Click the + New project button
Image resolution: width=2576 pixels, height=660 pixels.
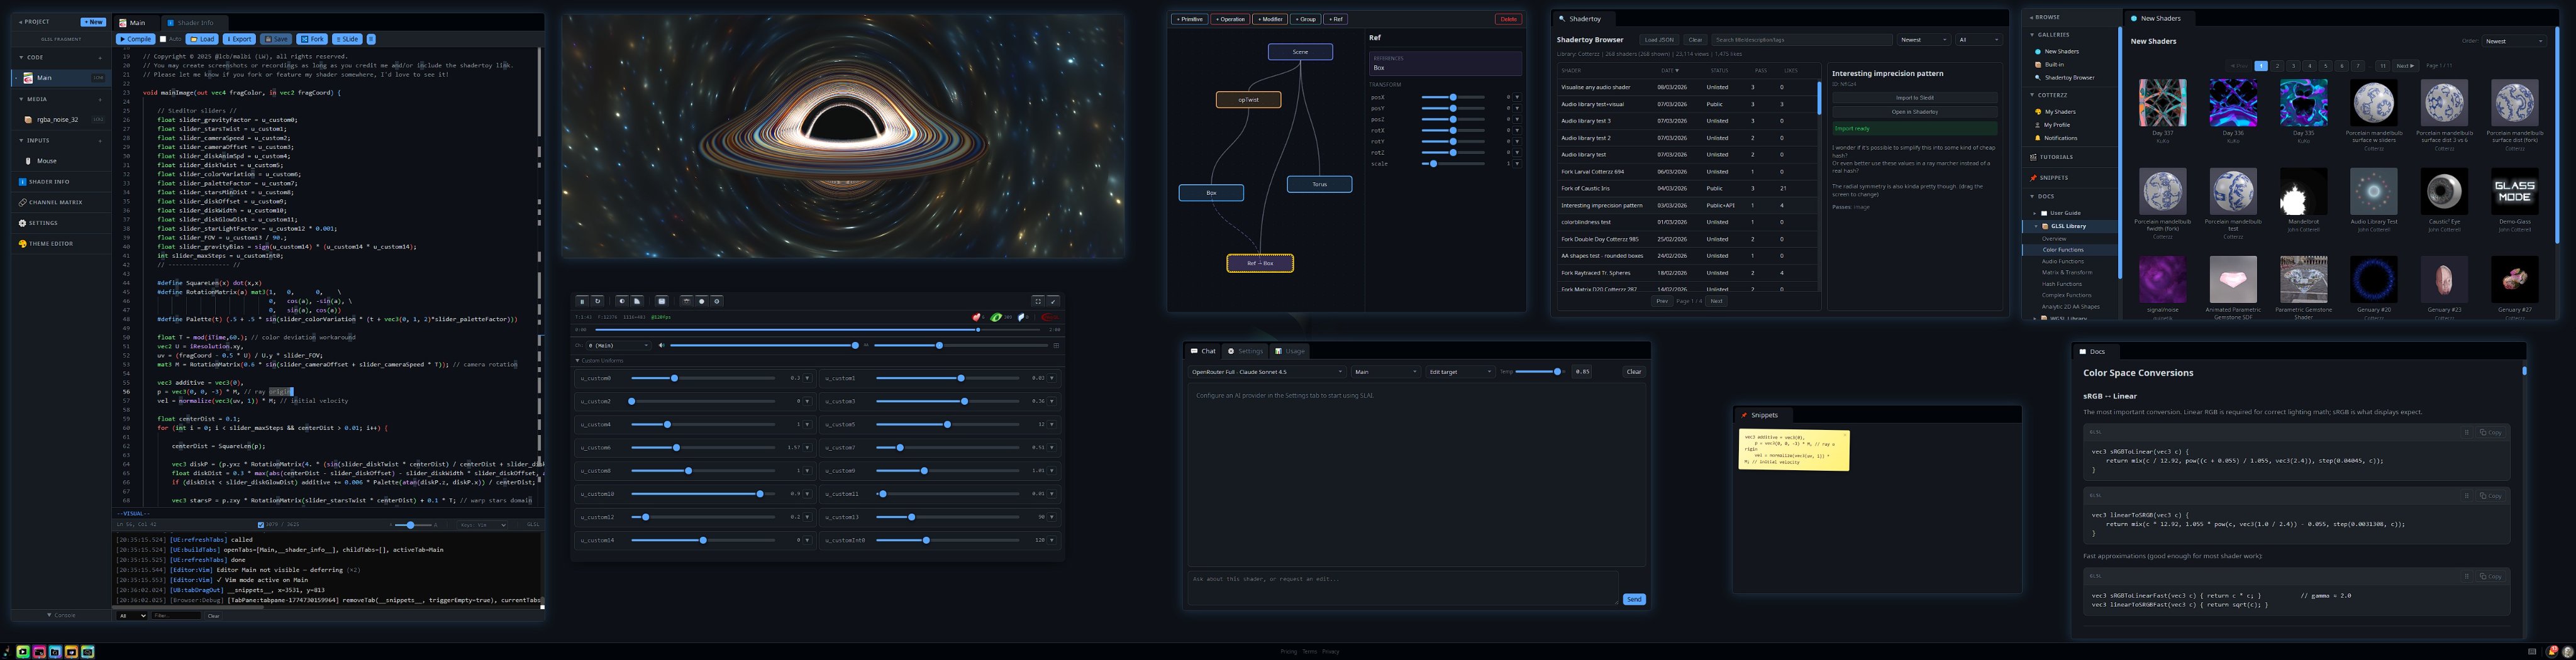[93, 22]
